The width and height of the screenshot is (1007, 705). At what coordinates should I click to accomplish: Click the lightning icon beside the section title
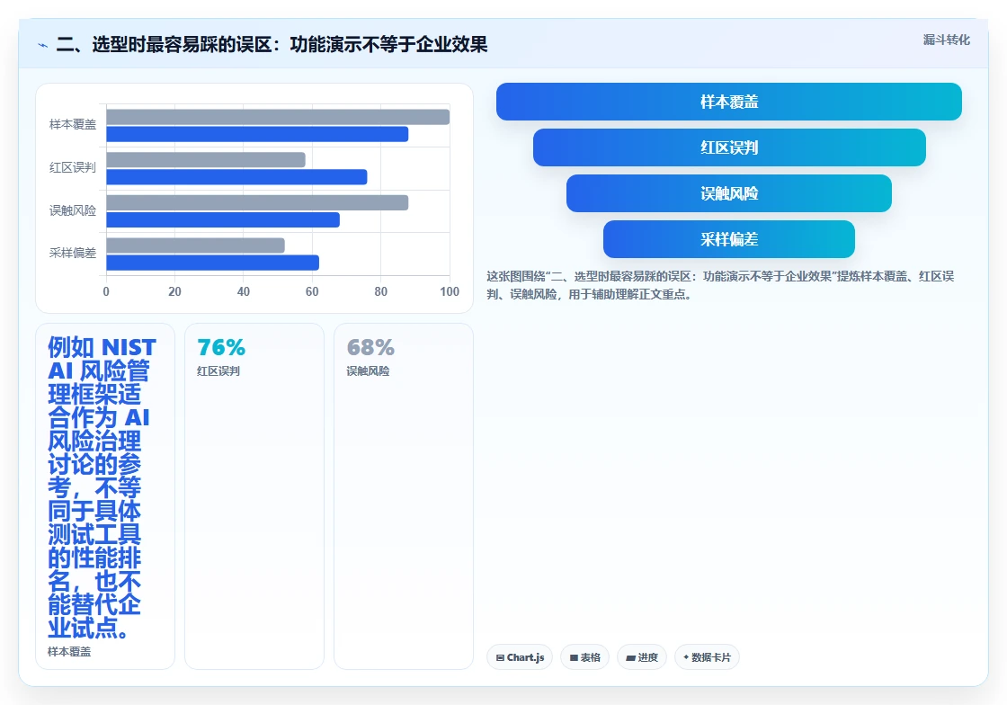(43, 45)
